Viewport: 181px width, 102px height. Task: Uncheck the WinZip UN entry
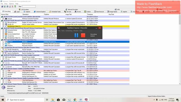3,24
